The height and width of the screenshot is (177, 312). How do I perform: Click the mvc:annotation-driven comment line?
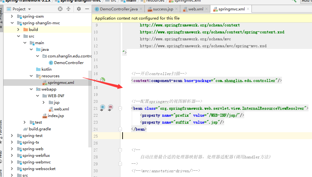tap(166, 171)
